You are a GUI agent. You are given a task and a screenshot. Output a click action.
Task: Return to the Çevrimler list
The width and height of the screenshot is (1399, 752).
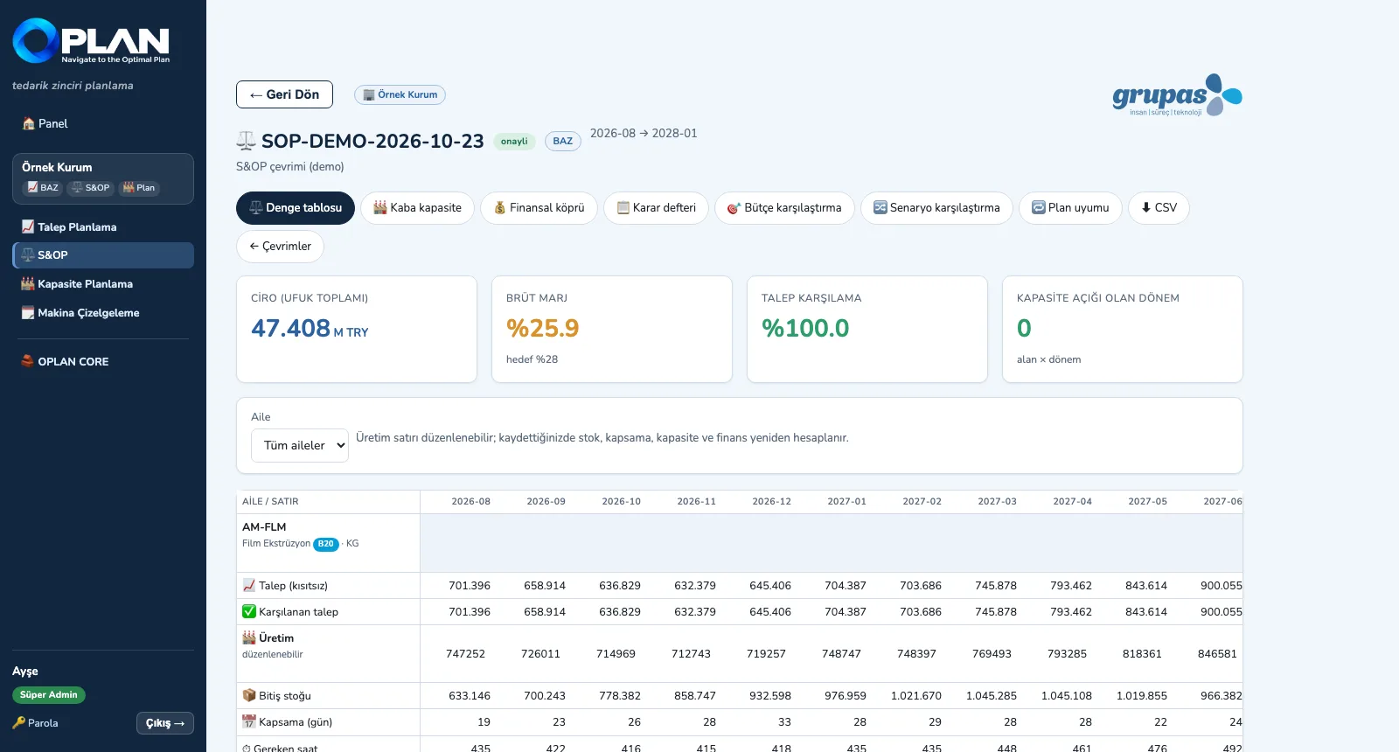tap(280, 247)
